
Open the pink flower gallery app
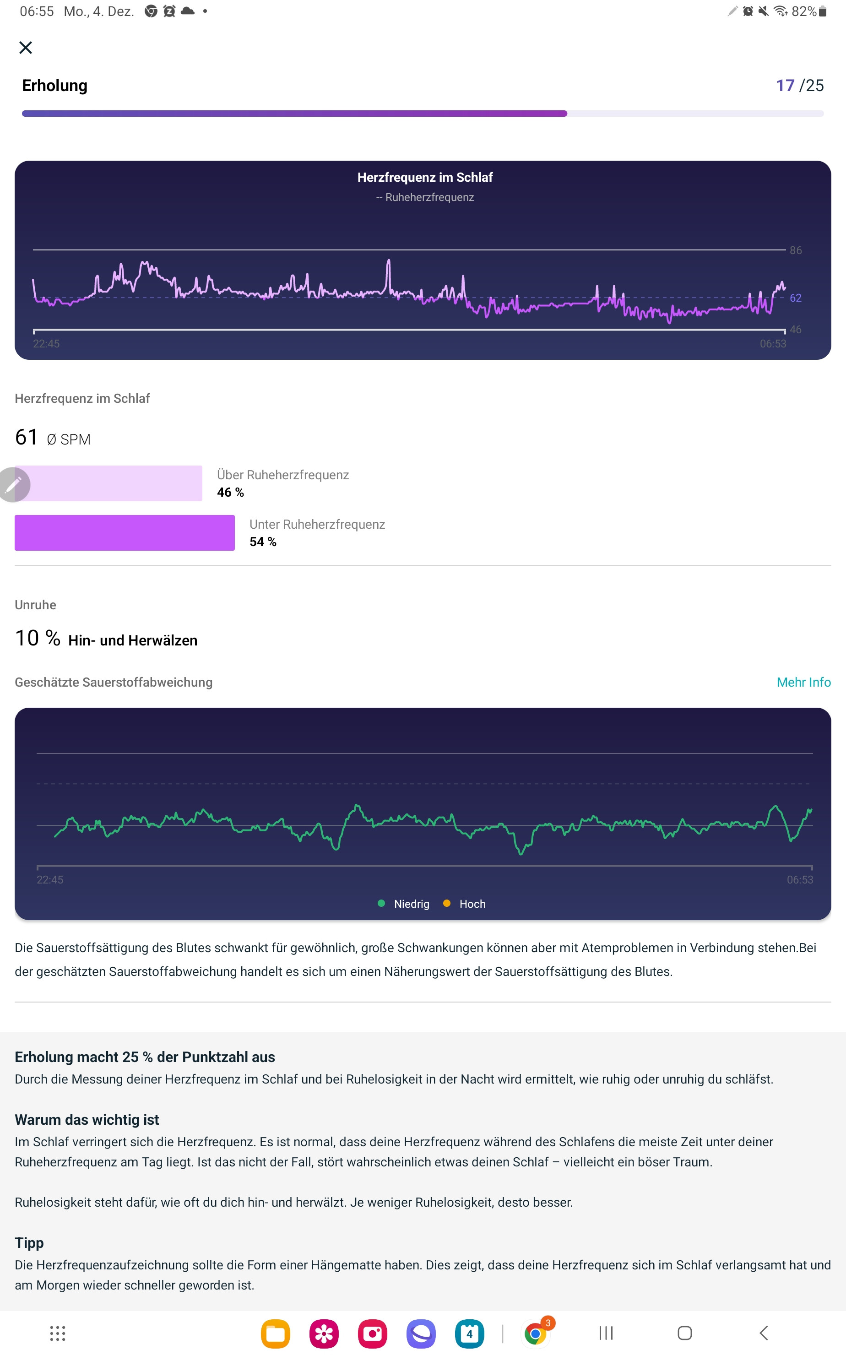pos(324,1334)
